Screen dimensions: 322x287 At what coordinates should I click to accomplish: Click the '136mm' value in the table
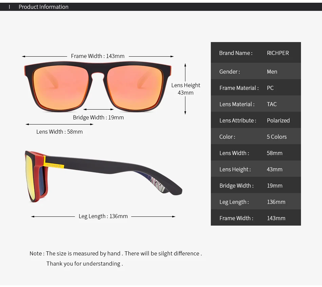tap(276, 202)
